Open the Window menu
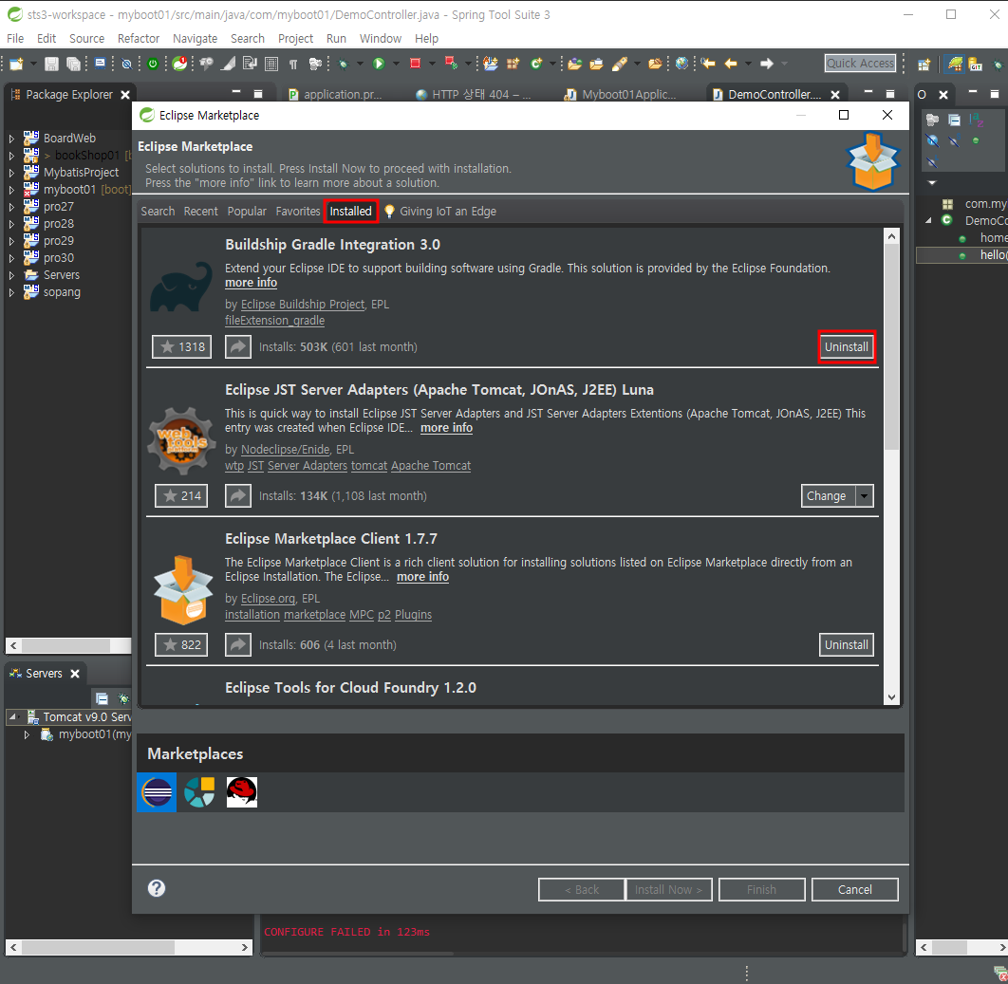 click(x=380, y=39)
